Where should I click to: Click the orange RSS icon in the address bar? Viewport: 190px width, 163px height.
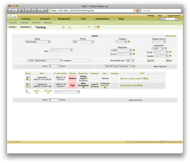click(x=134, y=11)
